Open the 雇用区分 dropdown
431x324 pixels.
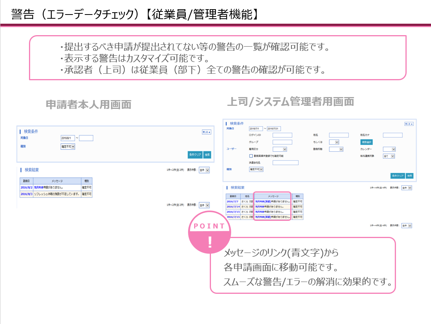click(280, 149)
